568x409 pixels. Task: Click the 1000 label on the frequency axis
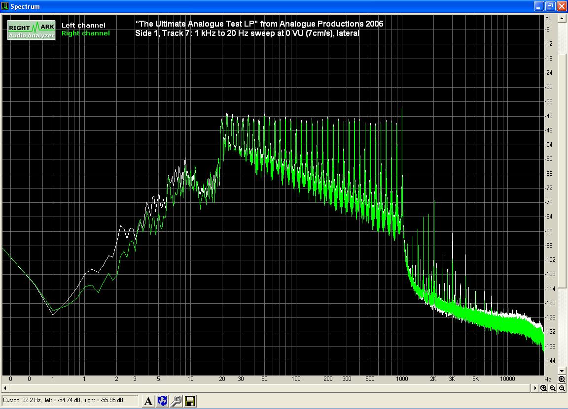pos(402,379)
